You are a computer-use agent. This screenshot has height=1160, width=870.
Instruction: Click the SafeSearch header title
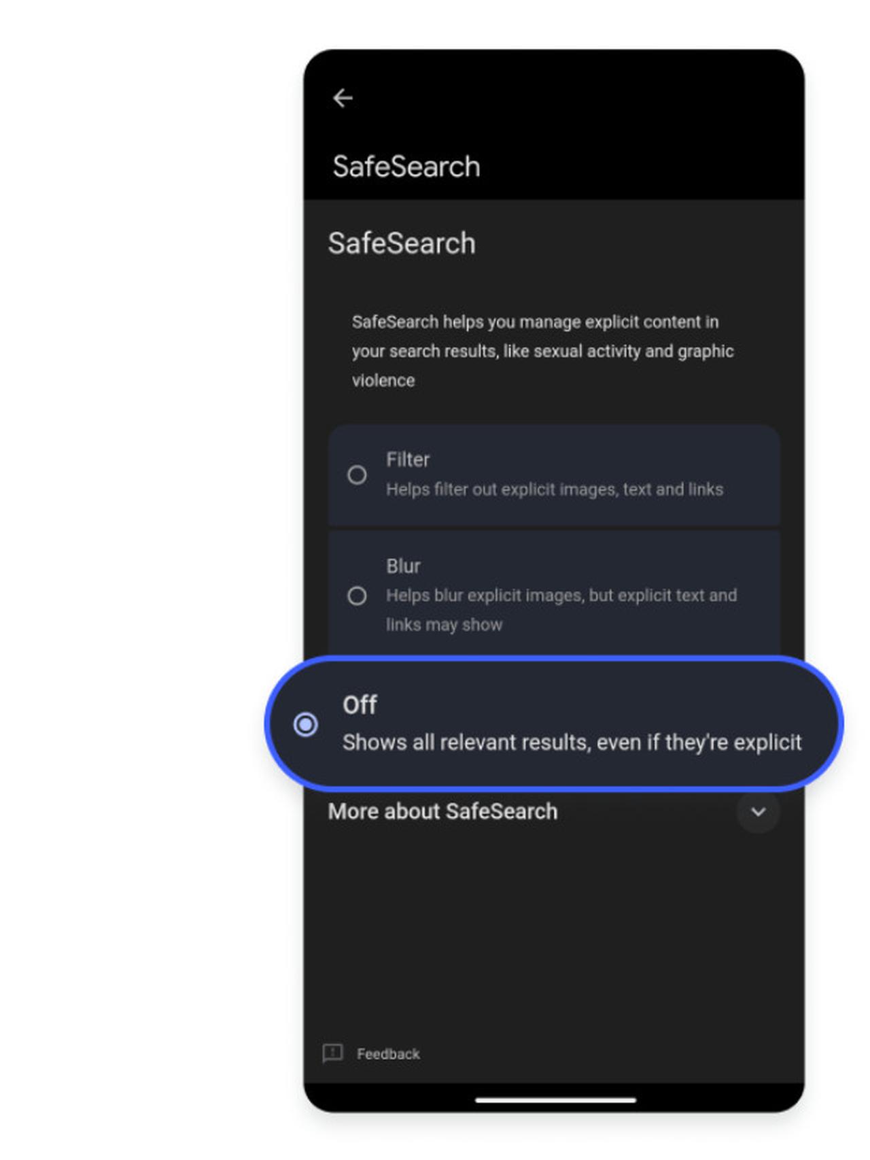(406, 165)
